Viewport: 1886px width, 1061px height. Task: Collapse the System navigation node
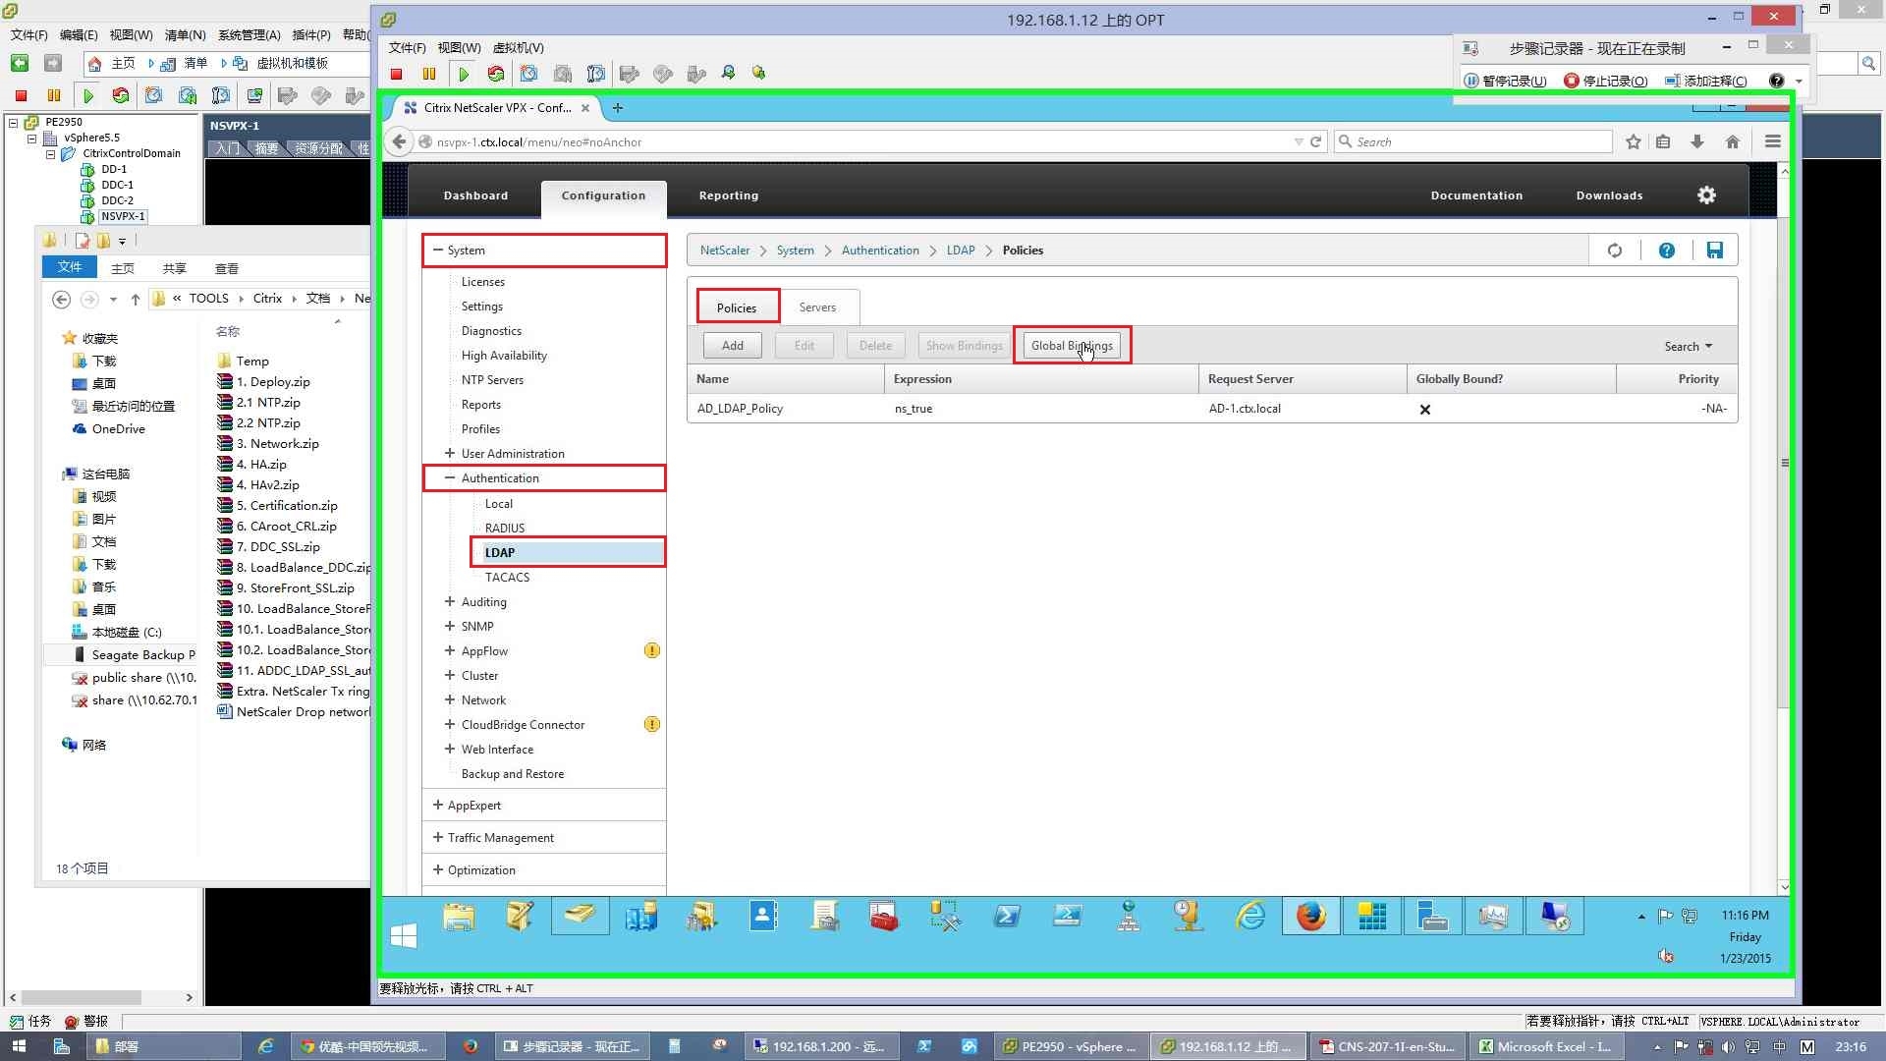pyautogui.click(x=438, y=251)
